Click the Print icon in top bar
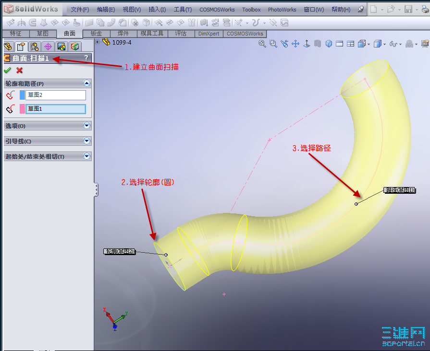The width and height of the screenshot is (430, 351). 425,9
